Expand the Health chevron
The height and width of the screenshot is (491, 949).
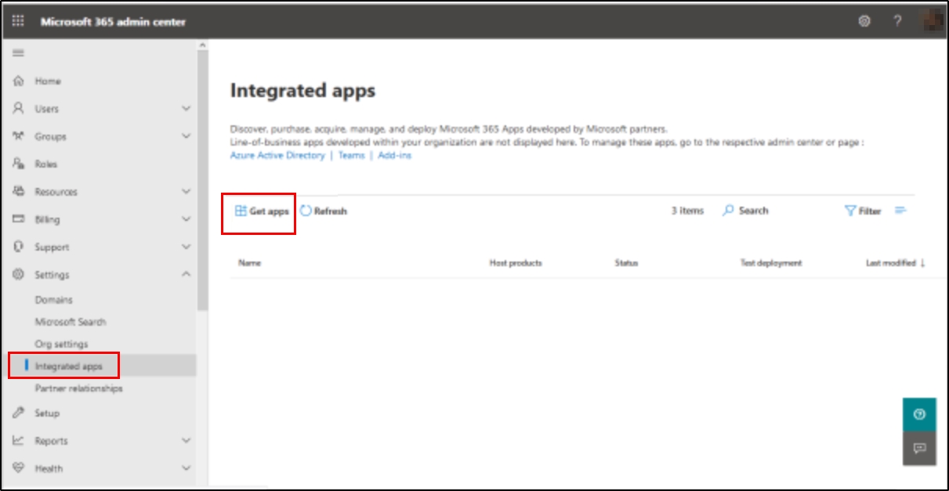pos(186,468)
